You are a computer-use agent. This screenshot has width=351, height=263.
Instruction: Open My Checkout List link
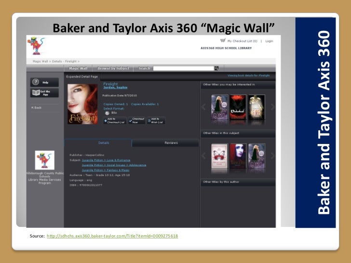click(x=243, y=41)
